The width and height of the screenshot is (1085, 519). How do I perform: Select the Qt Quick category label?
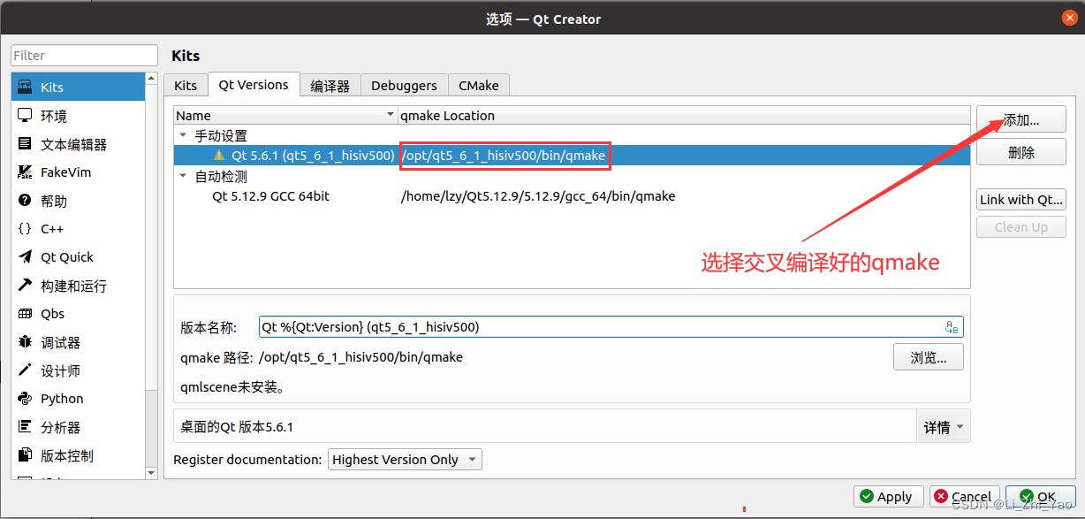point(67,257)
